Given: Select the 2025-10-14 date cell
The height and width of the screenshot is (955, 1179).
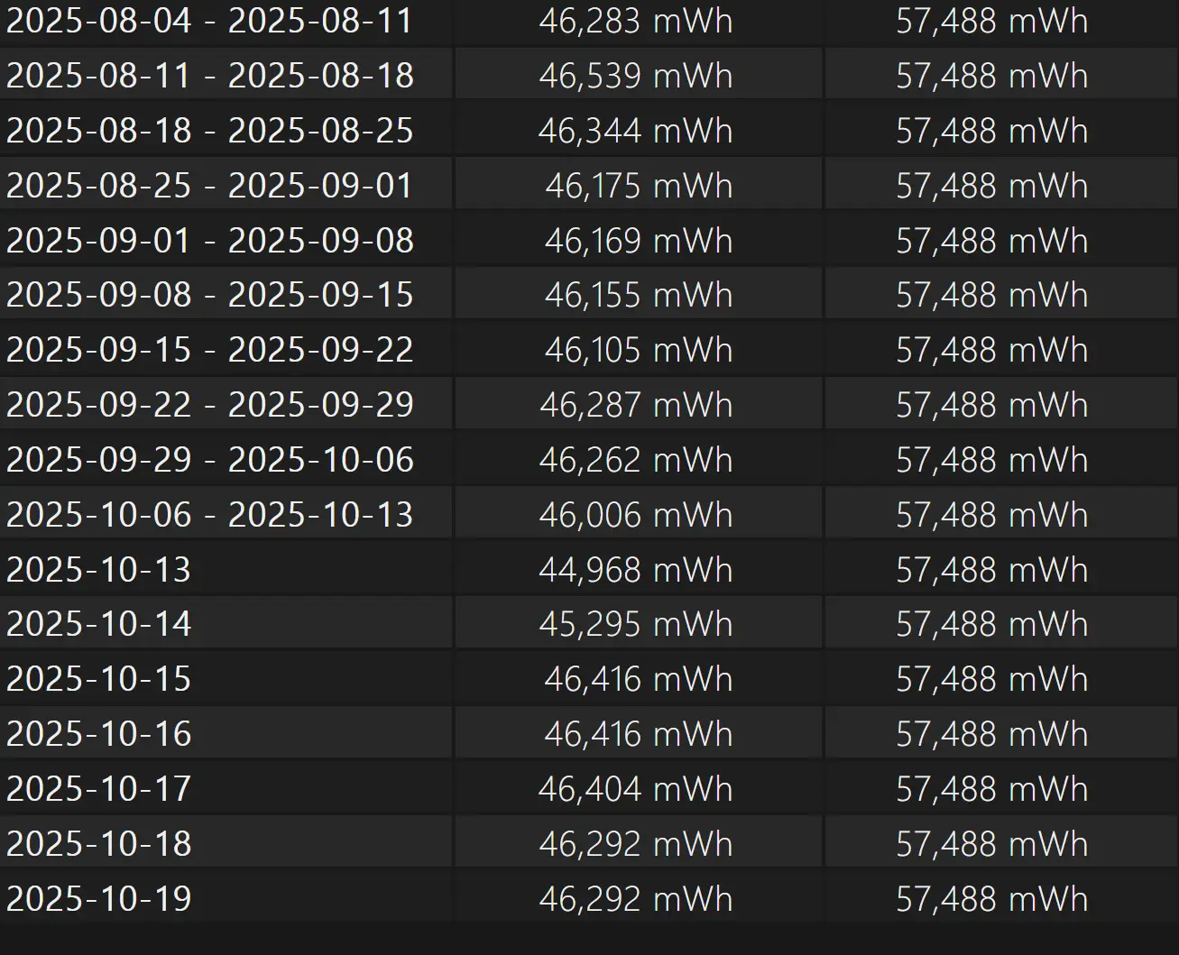Looking at the screenshot, I should [99, 624].
